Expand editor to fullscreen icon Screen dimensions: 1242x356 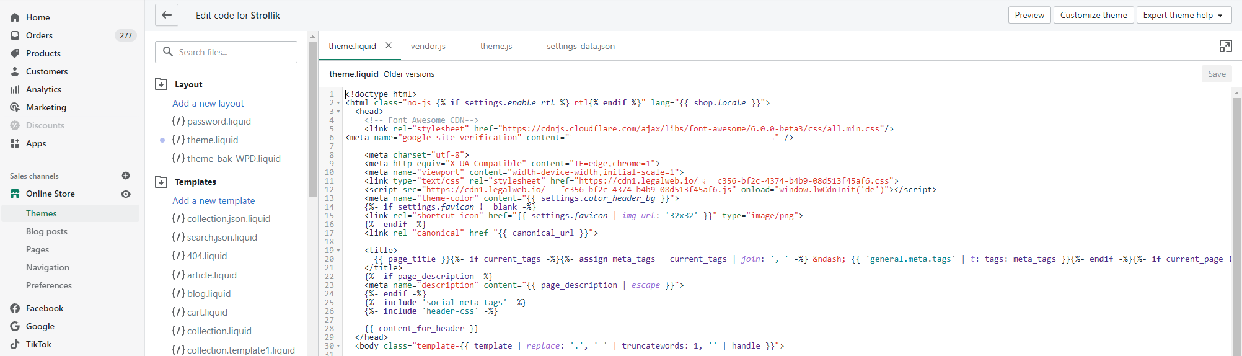[x=1225, y=46]
